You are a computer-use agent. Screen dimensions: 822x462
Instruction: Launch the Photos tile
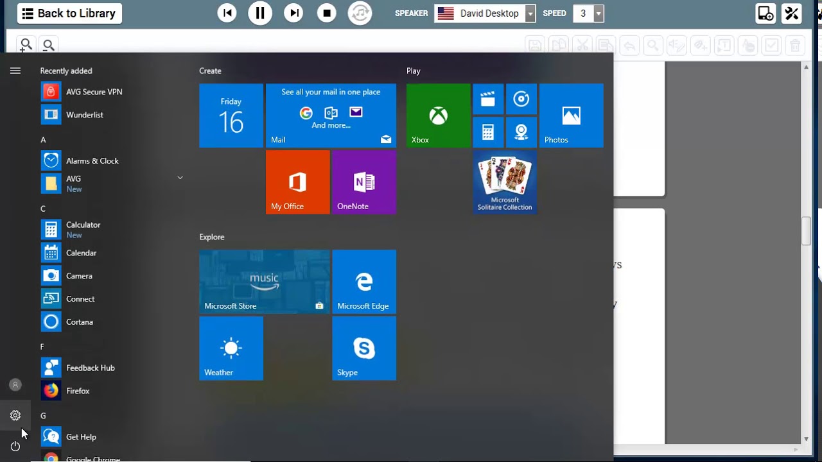[572, 116]
